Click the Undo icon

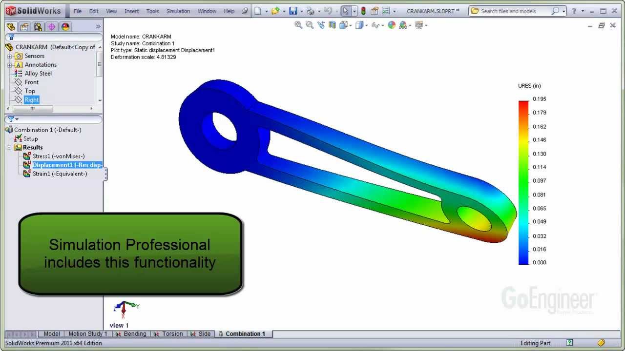(x=328, y=11)
